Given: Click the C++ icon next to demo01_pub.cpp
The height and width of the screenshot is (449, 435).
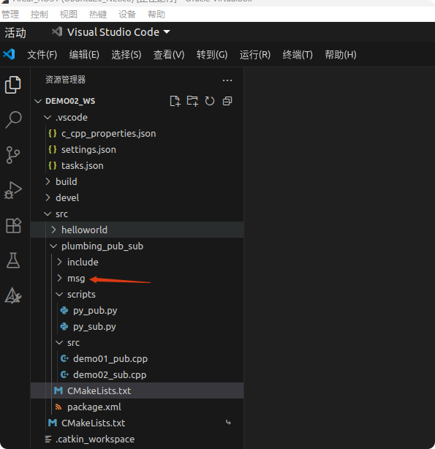Looking at the screenshot, I should [64, 358].
